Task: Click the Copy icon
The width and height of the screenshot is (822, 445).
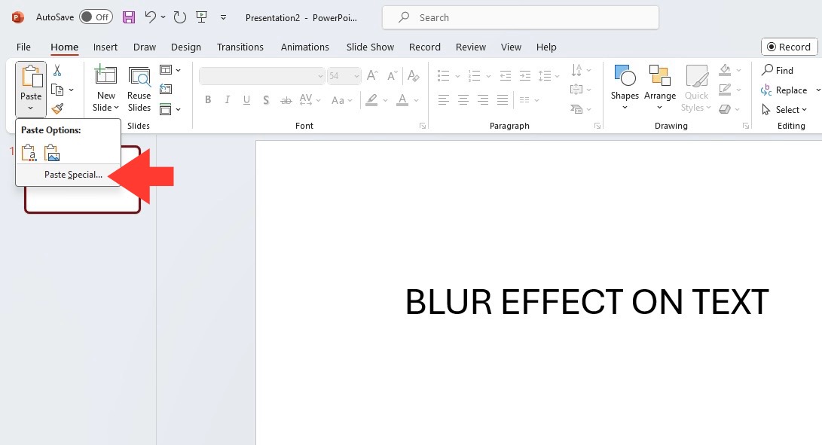Action: (x=57, y=90)
